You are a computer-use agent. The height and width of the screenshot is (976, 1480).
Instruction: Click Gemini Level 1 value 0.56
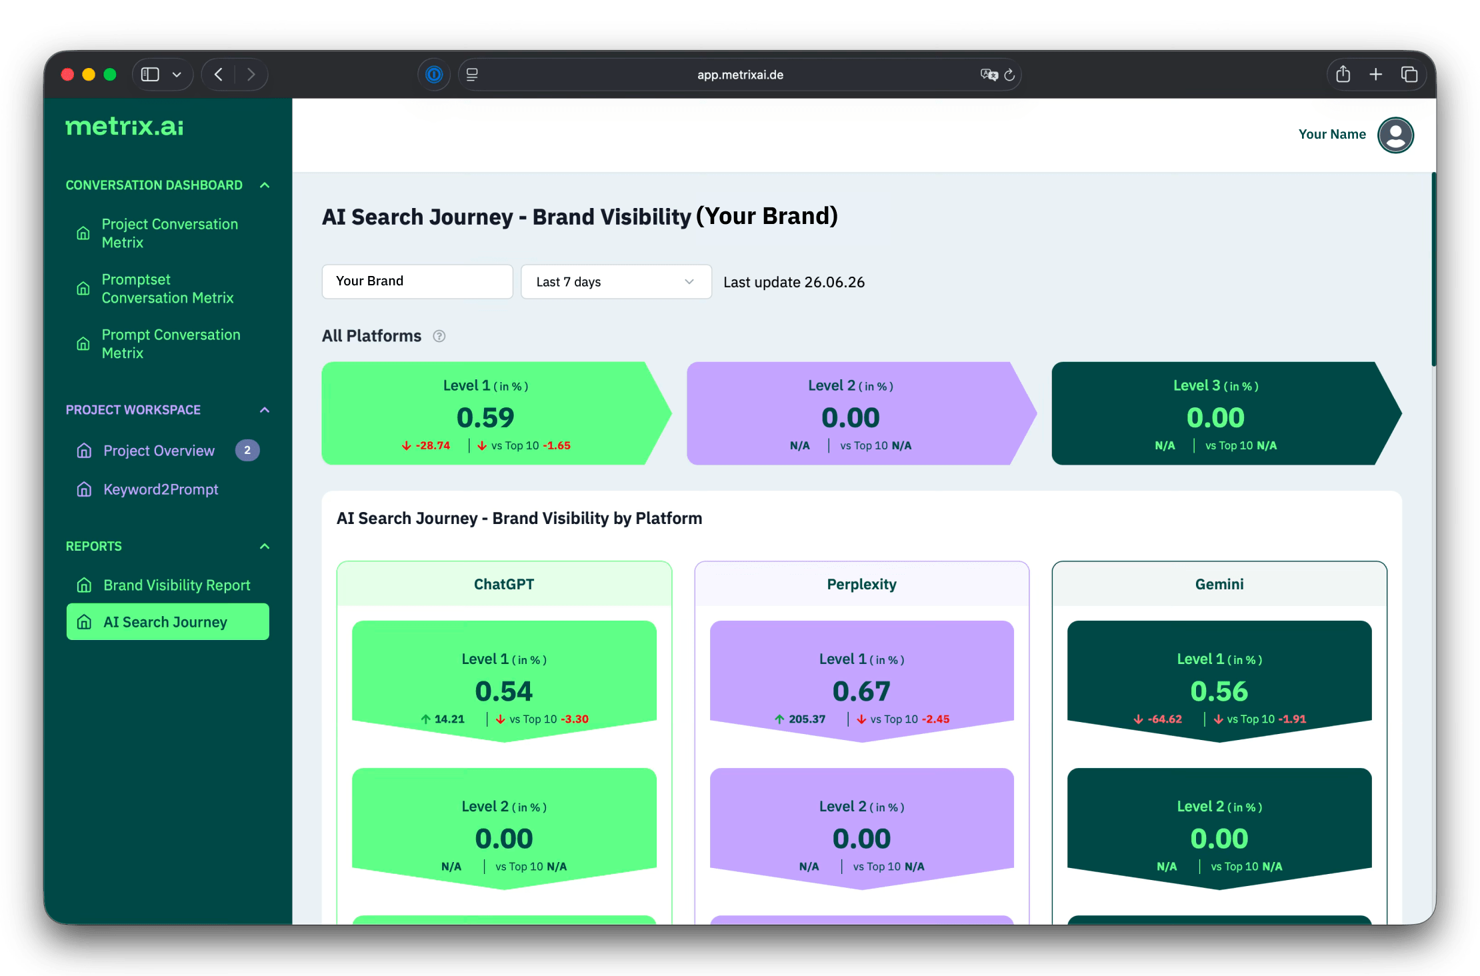[1219, 691]
